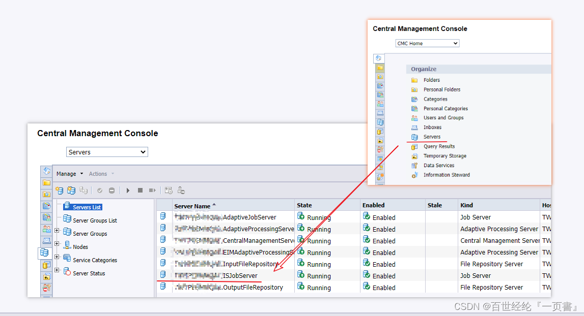
Task: Click the greyed clone server toolbar icon
Action: tap(84, 191)
